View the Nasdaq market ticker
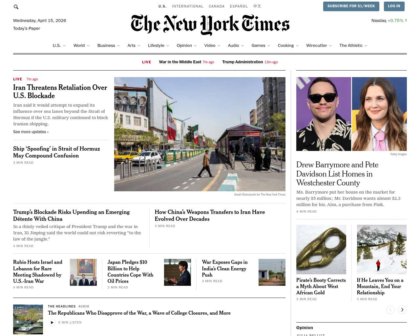This screenshot has width=420, height=336. [389, 21]
